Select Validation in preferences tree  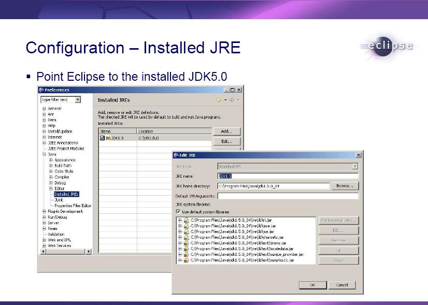[x=56, y=235]
